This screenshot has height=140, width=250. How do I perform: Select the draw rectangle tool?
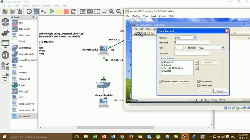pyautogui.click(x=97, y=11)
